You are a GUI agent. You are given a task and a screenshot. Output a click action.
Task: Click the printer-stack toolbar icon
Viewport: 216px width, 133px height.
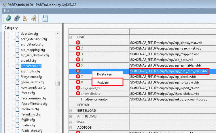click(17, 18)
